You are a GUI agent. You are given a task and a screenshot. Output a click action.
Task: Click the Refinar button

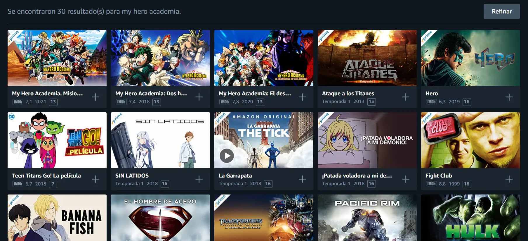[x=502, y=11]
